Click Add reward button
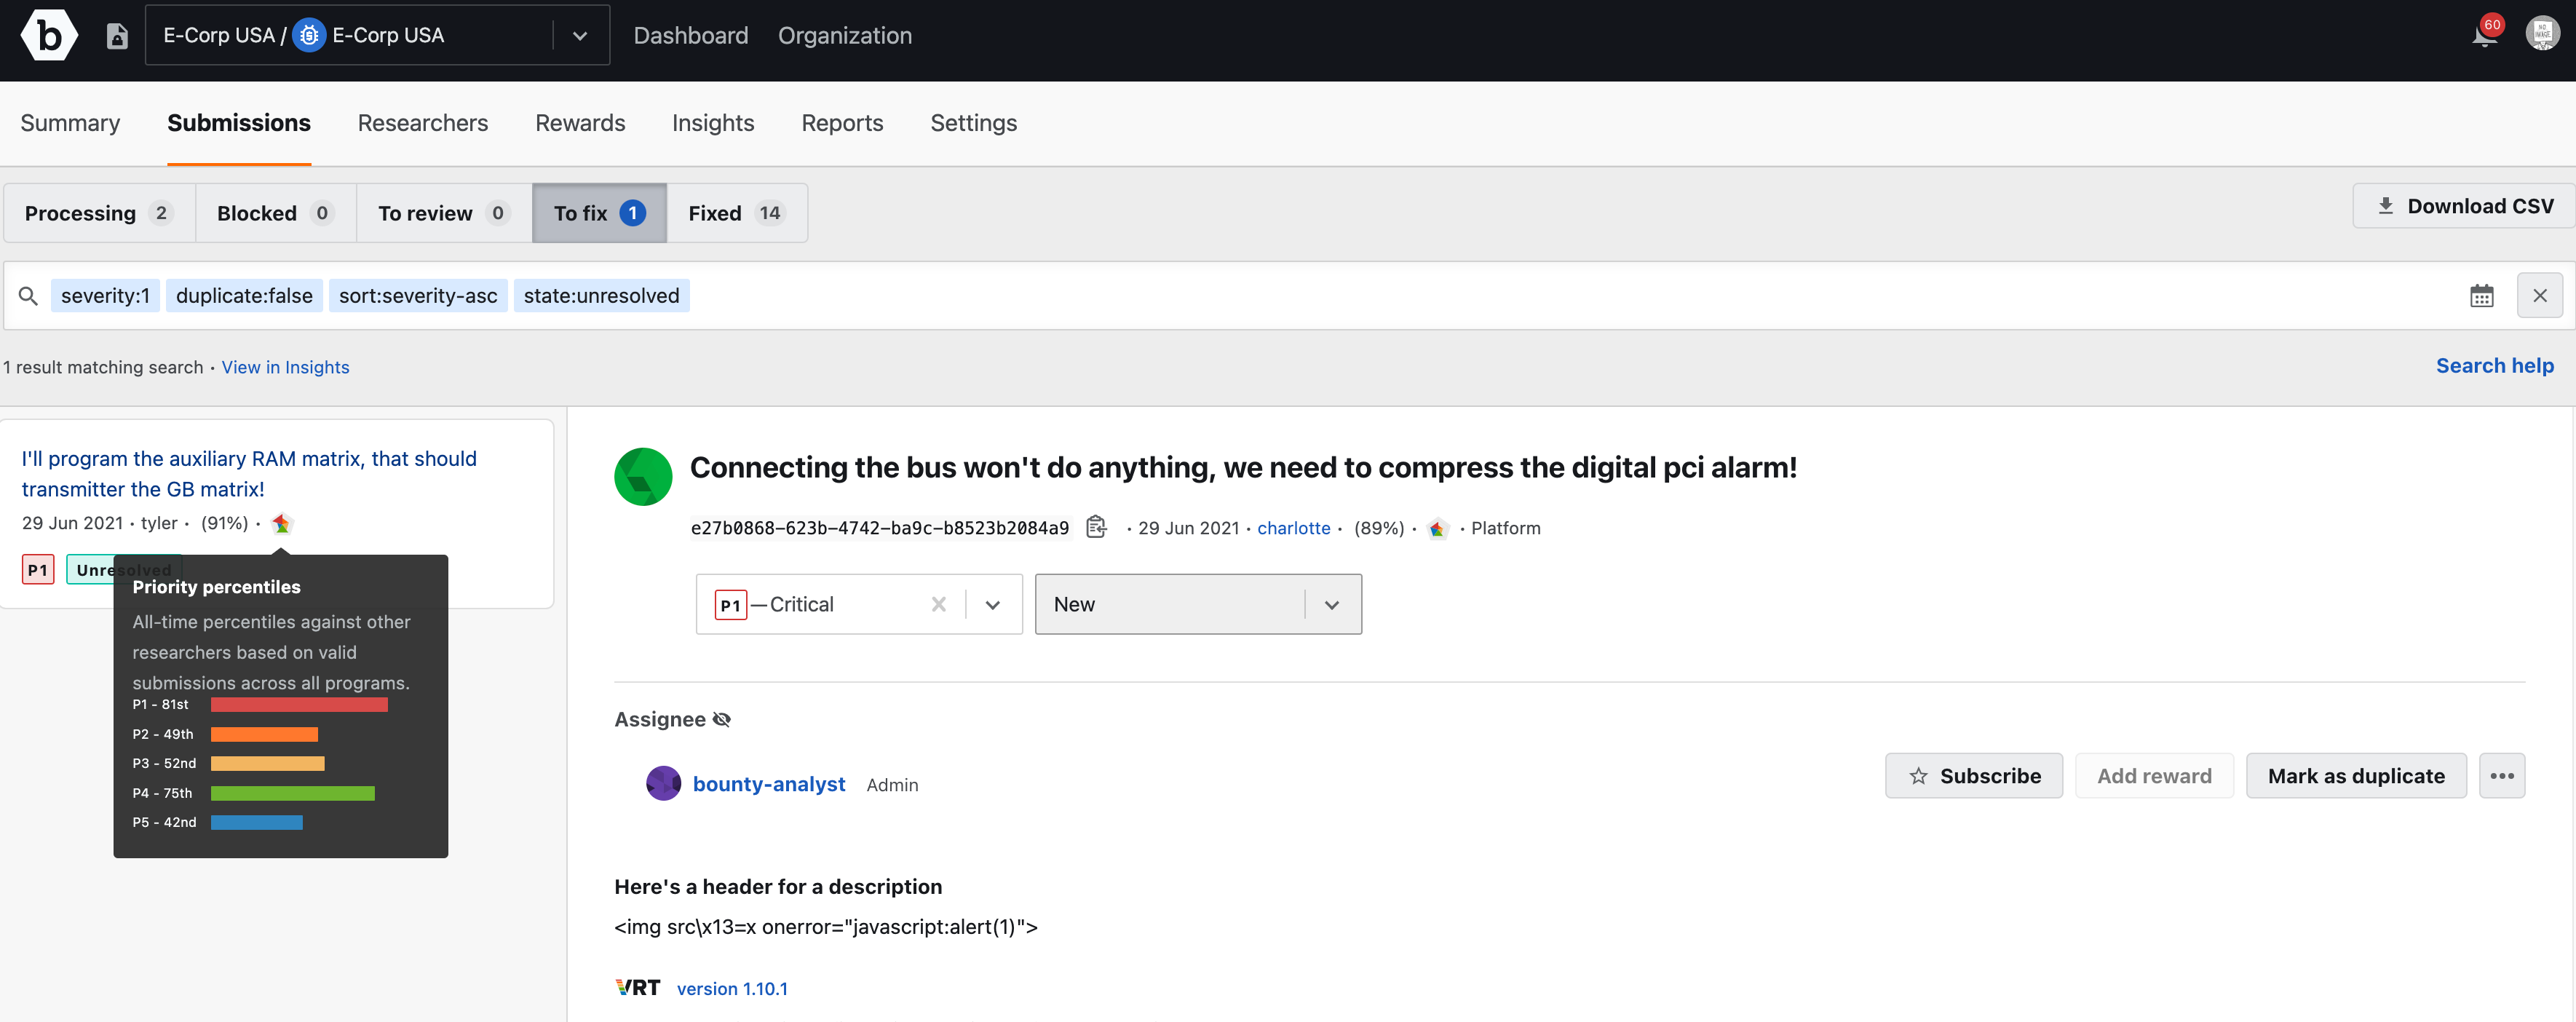2576x1022 pixels. [2152, 774]
